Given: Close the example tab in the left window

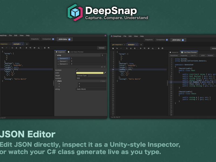Looking at the screenshot, I should (22, 44).
